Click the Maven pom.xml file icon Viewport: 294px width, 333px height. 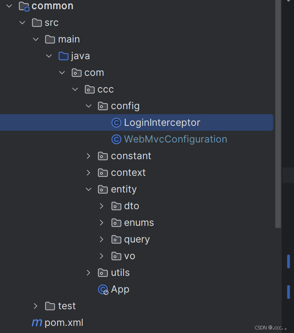coord(37,323)
